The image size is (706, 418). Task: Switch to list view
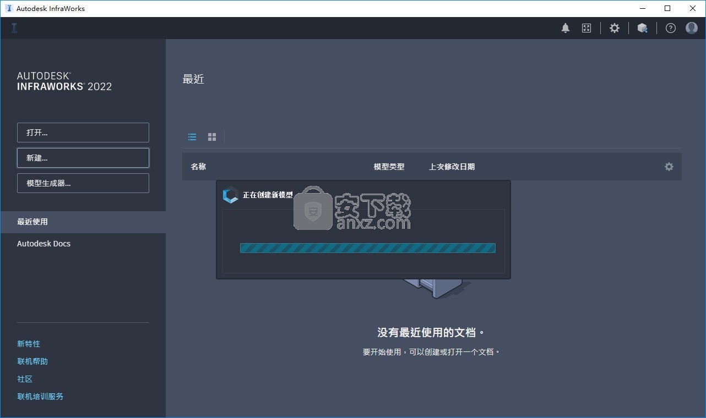click(x=192, y=137)
